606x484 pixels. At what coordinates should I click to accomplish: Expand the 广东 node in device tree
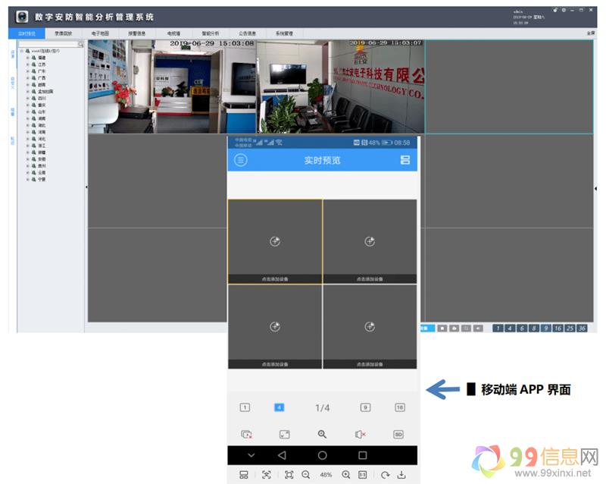click(x=28, y=71)
